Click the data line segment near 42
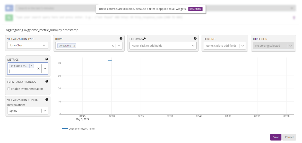The height and width of the screenshot is (143, 302). point(110,60)
